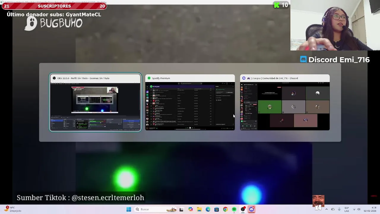Select the OBS 32.0.4 window thumbnail

click(x=95, y=102)
